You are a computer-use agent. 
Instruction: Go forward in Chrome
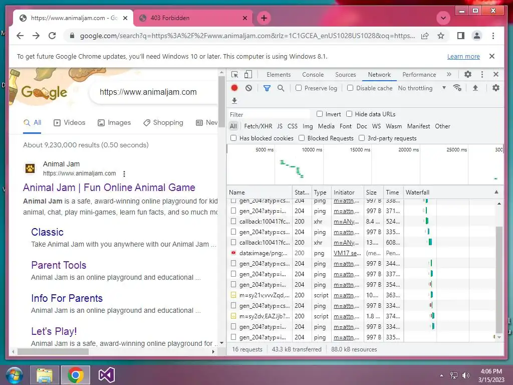click(36, 36)
